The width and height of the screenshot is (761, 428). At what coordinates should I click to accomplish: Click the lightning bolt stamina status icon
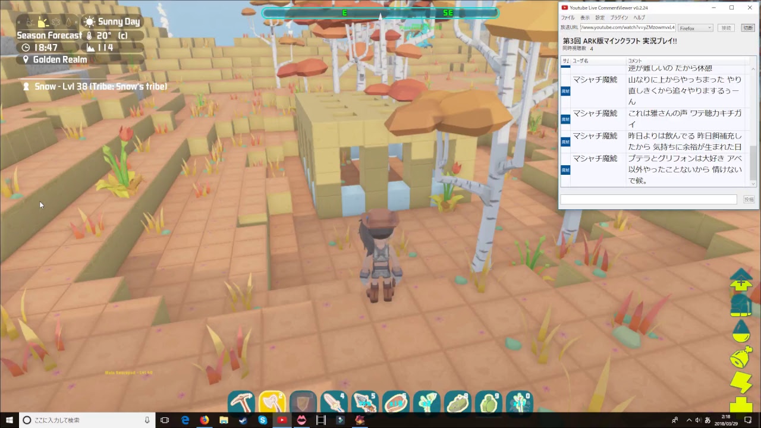point(741,382)
